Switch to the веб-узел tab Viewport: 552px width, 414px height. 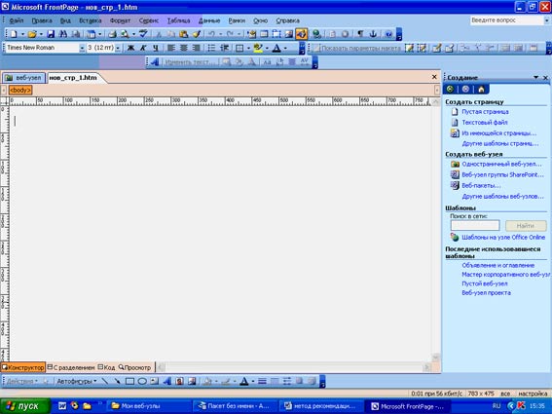23,78
